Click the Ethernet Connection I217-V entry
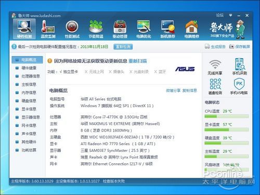 116,164
